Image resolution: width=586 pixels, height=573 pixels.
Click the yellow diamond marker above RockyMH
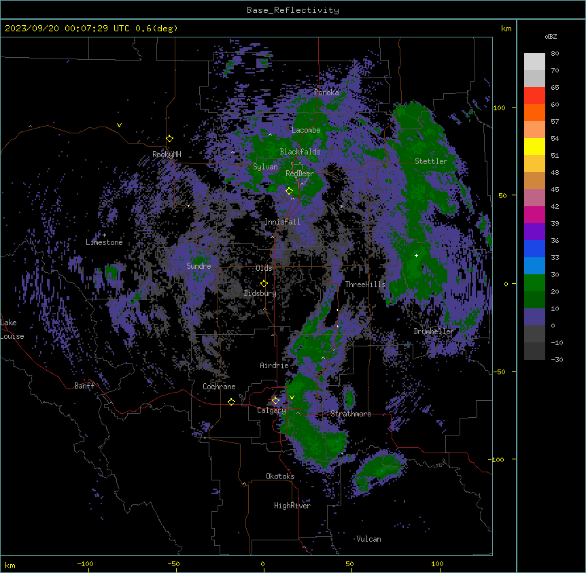pyautogui.click(x=170, y=139)
